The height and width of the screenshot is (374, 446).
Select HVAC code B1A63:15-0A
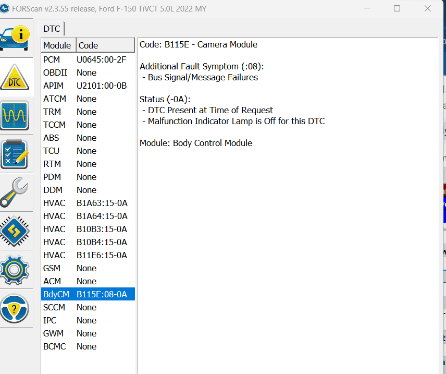(88, 203)
